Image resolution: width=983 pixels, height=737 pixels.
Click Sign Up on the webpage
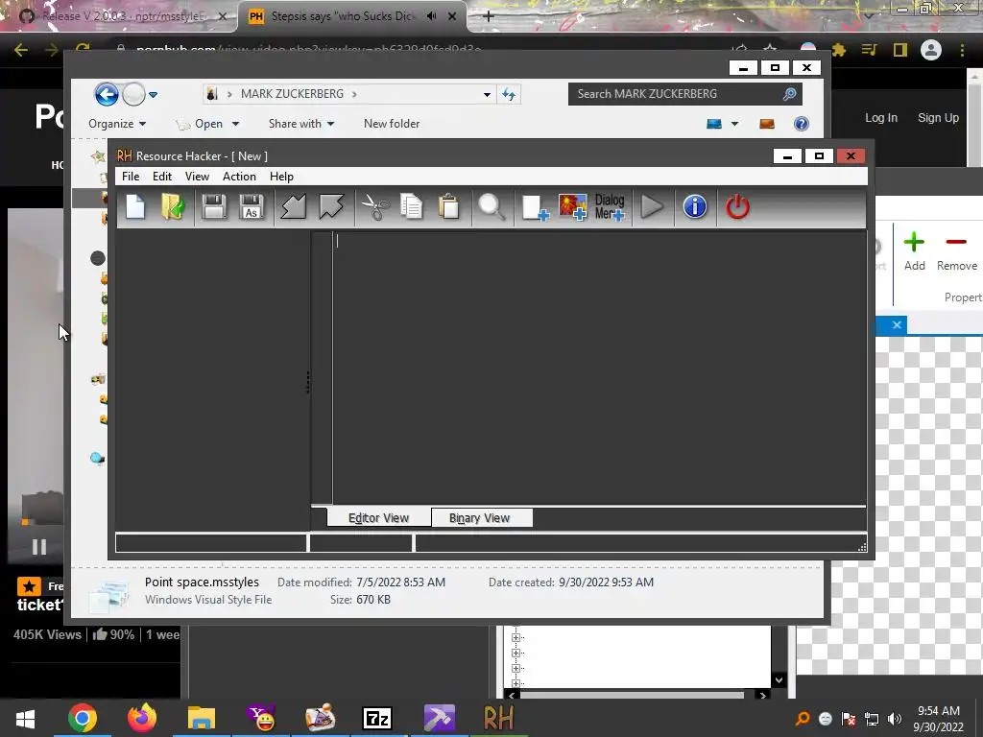pyautogui.click(x=938, y=118)
